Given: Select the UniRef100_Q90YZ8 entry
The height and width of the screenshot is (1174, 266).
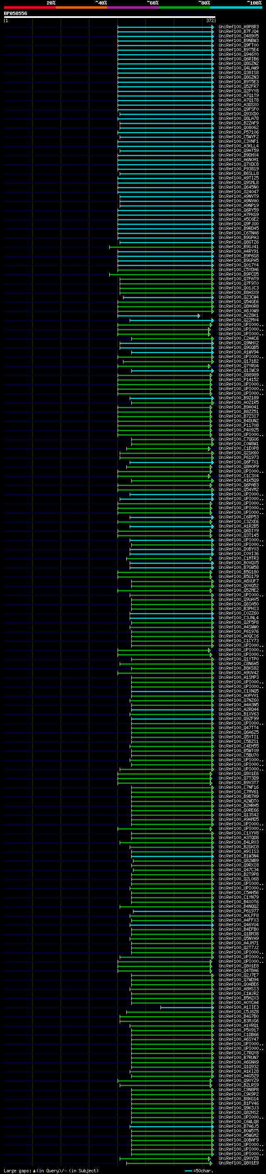Looking at the screenshot, I should pyautogui.click(x=238, y=1158).
